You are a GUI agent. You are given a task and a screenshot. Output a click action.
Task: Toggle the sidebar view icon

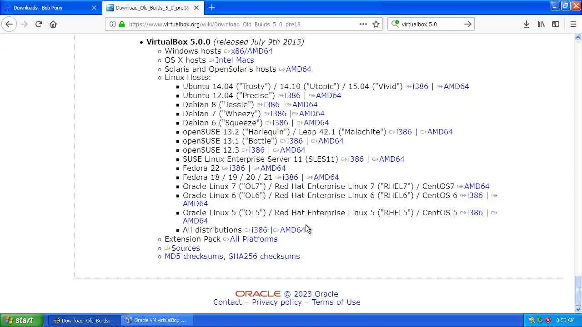tap(556, 24)
